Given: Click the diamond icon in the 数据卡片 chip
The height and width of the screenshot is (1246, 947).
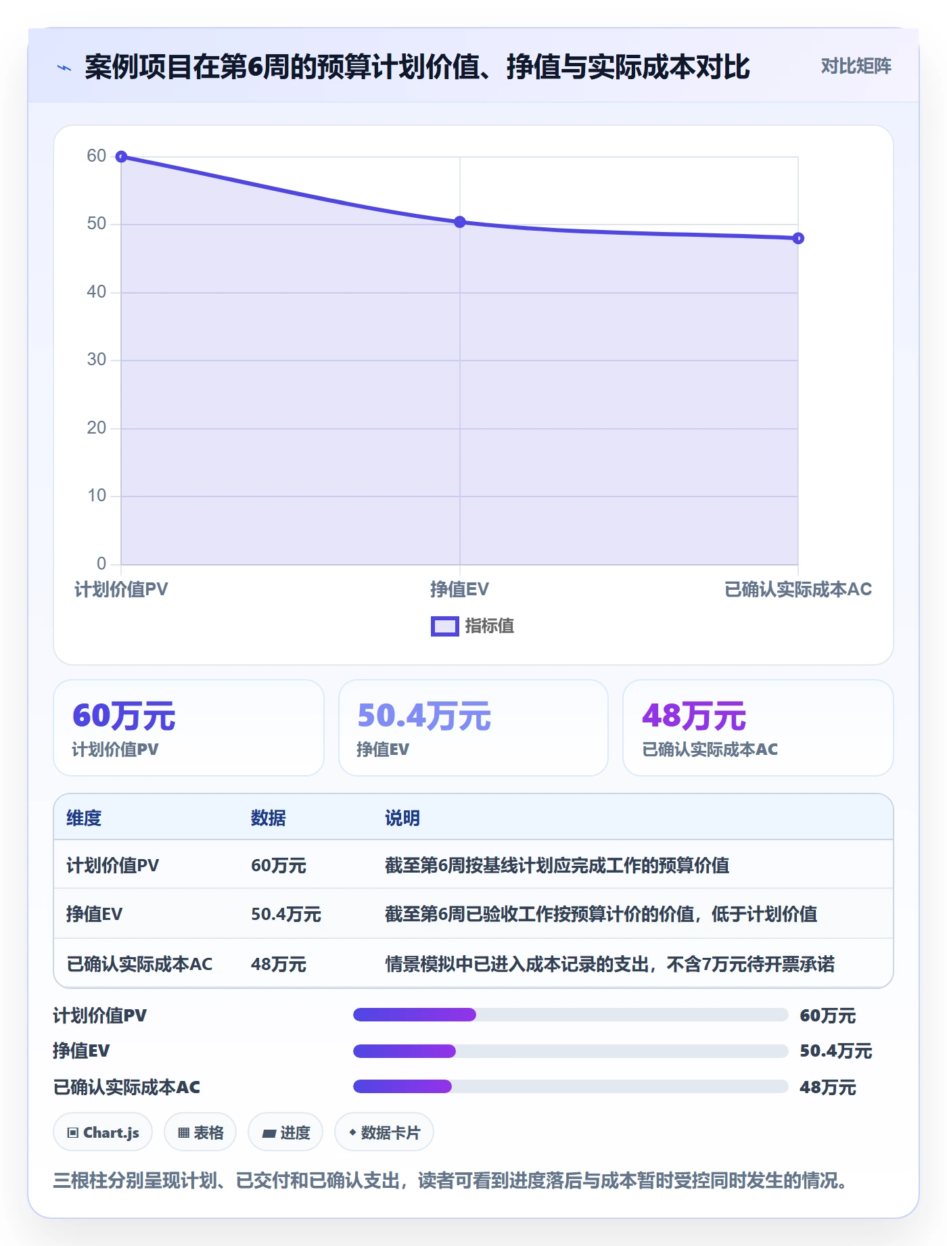Looking at the screenshot, I should [352, 1132].
